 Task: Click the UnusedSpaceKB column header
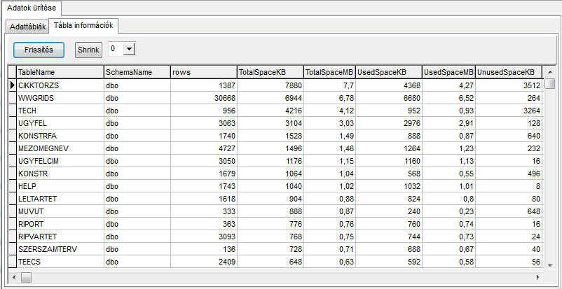509,72
